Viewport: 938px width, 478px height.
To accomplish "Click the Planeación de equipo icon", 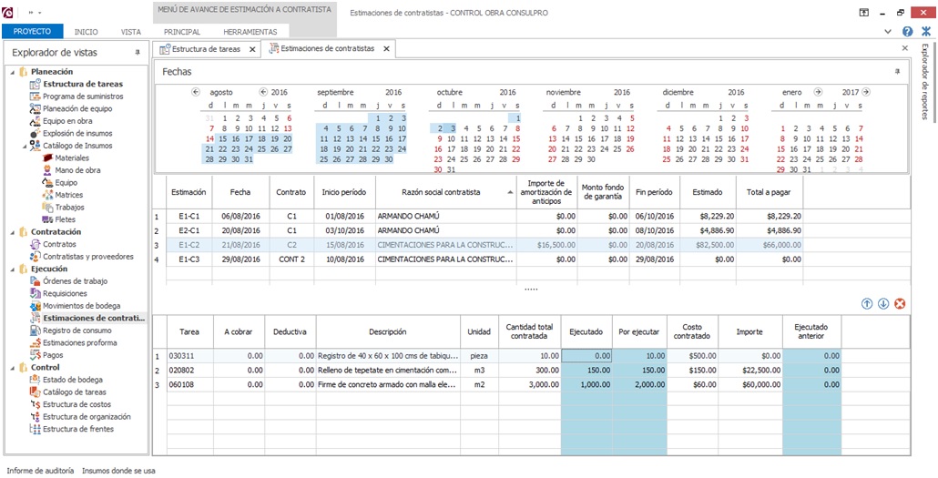I will click(x=35, y=109).
